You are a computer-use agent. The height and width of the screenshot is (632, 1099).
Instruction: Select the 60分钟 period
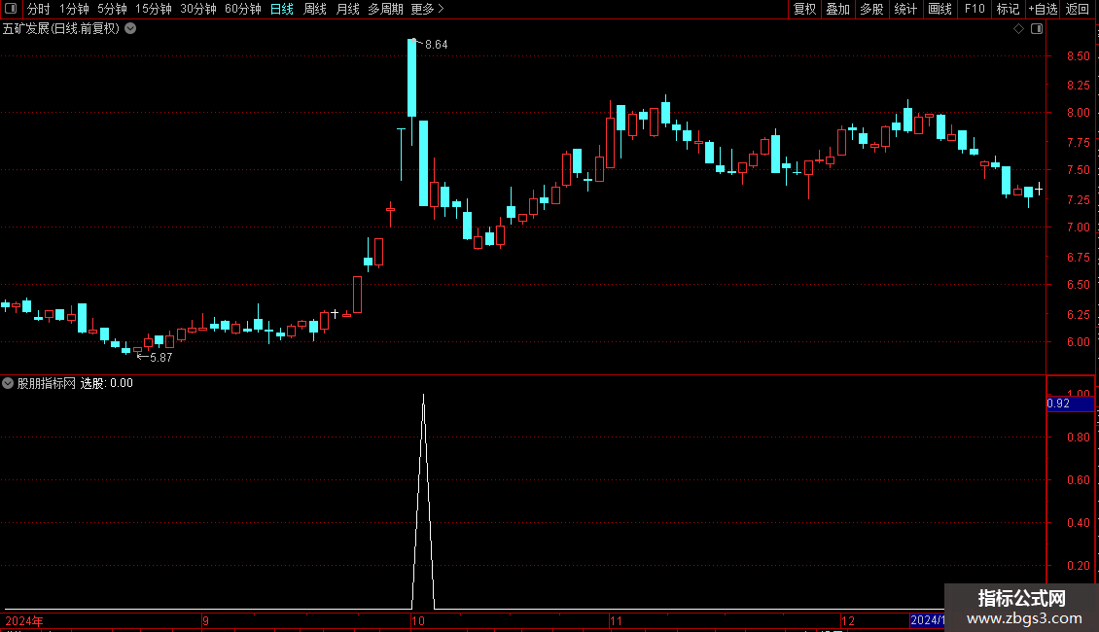[243, 9]
